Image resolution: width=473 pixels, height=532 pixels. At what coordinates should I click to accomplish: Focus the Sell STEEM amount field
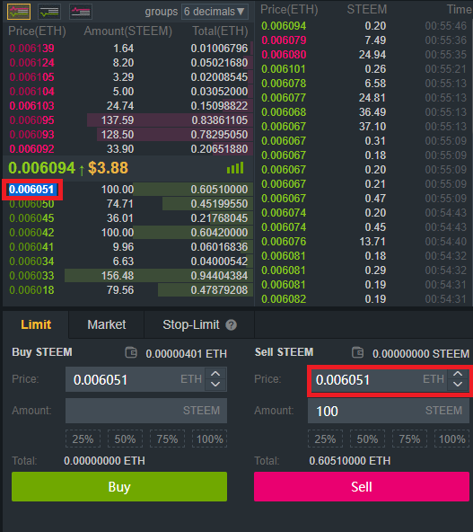pos(389,411)
